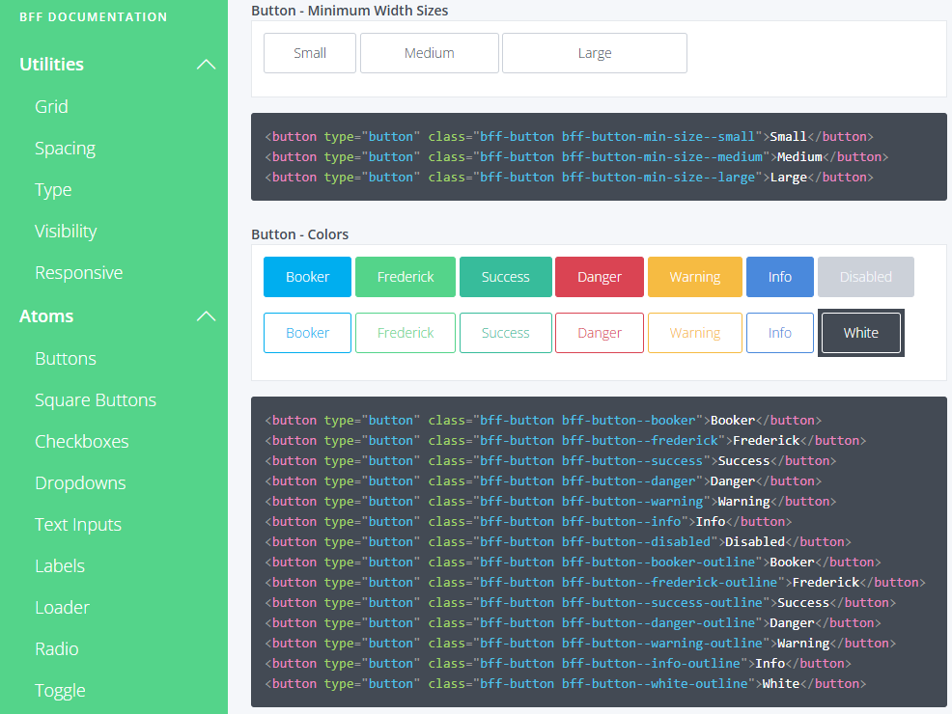The width and height of the screenshot is (952, 714).
Task: Open the Visibility utilities page
Action: pos(64,231)
